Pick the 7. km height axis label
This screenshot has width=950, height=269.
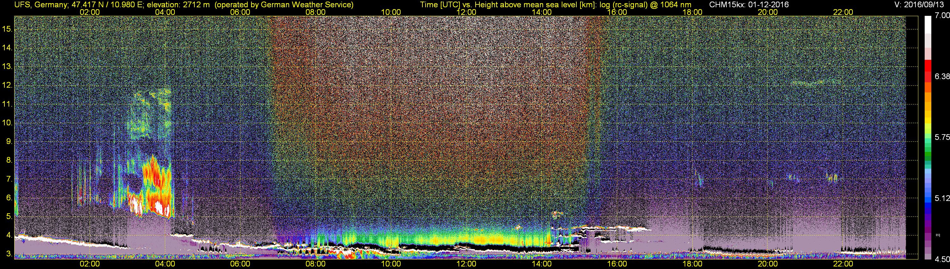coord(9,179)
